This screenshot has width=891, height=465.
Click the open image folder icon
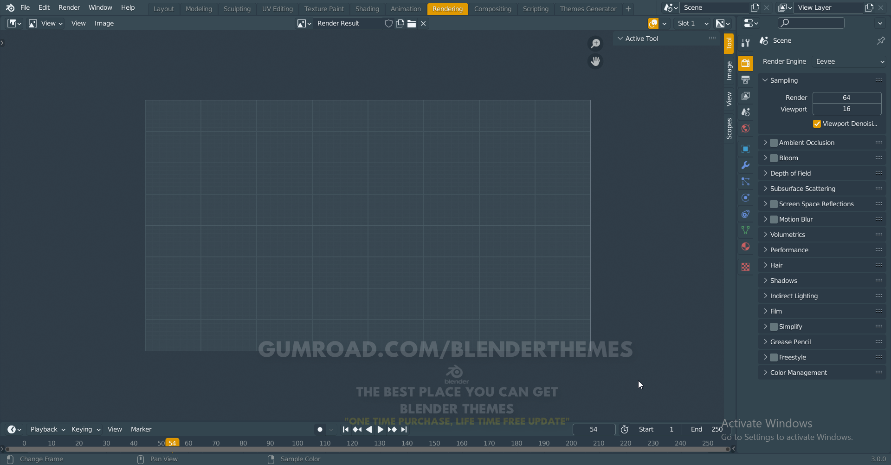[x=412, y=23]
